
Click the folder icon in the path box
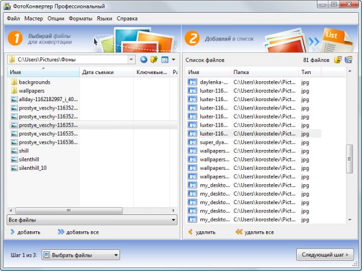[12, 60]
